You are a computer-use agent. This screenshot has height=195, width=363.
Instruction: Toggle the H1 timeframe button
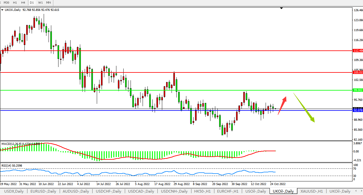point(15,3)
